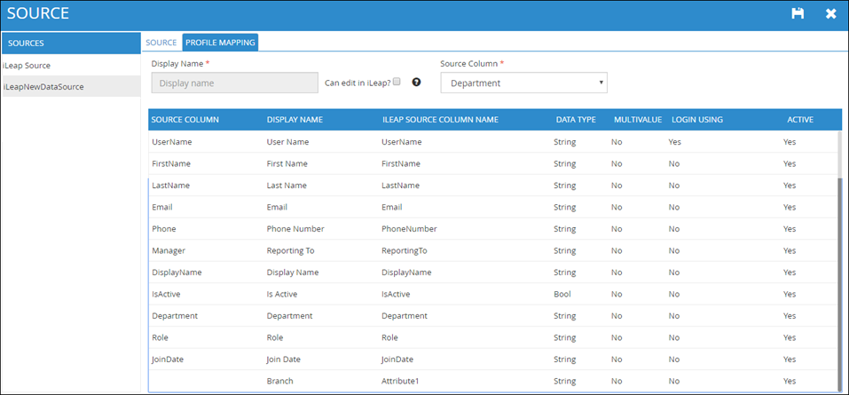Viewport: 849px width, 395px height.
Task: Select the PROFILE MAPPING tab
Action: (x=220, y=43)
